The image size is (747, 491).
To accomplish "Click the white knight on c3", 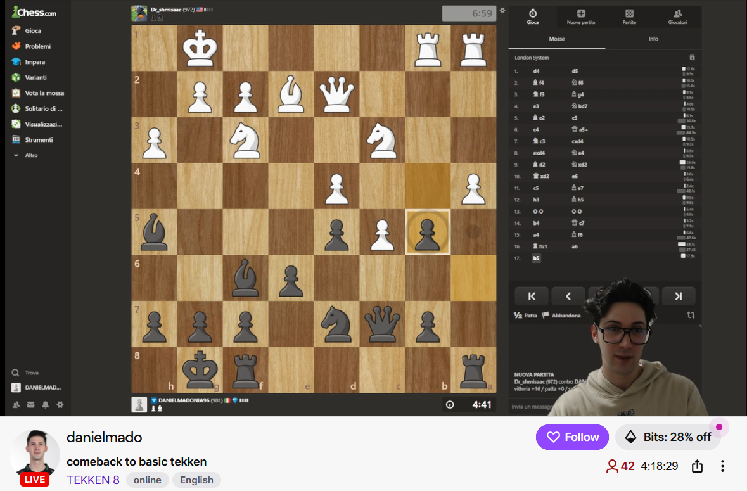I will pyautogui.click(x=382, y=139).
